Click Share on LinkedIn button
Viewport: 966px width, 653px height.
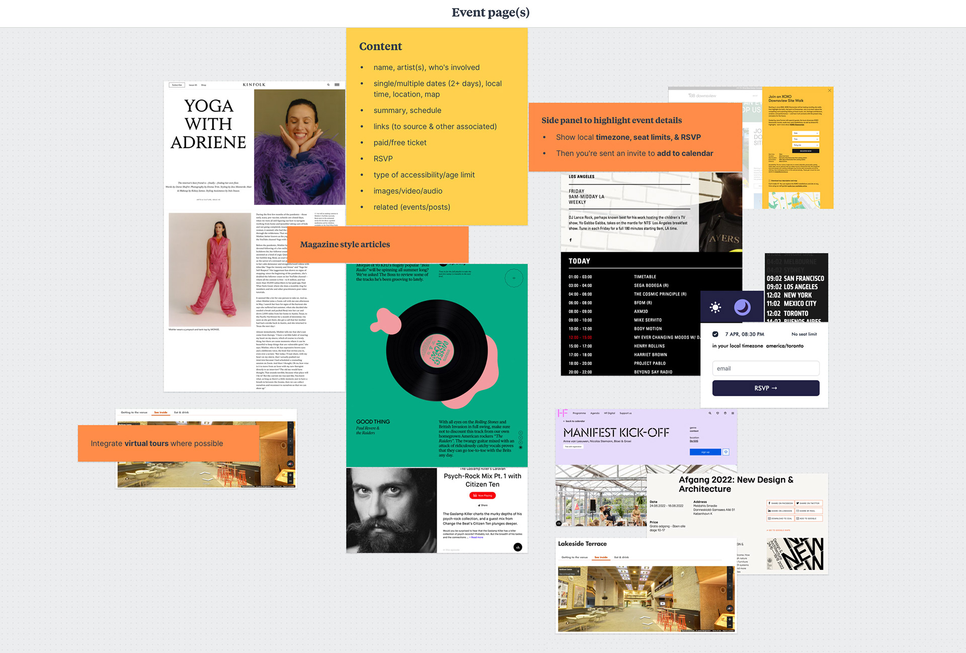click(780, 511)
